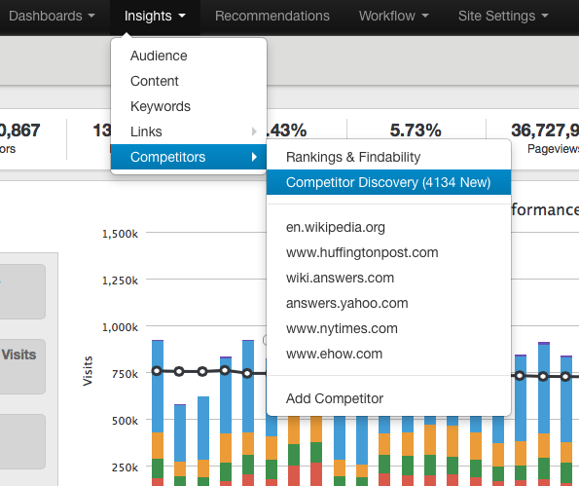Collapse the Insights dropdown menu
The width and height of the screenshot is (579, 486).
pos(155,16)
